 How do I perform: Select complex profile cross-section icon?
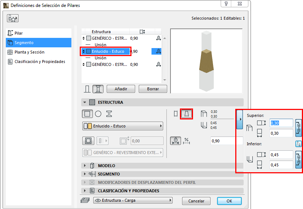click(x=109, y=114)
